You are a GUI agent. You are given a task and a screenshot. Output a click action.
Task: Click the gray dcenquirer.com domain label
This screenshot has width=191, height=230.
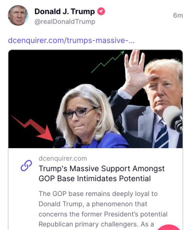63,158
